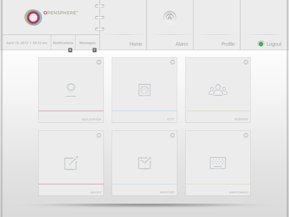The image size is (289, 217).
Task: Dismiss the Maintenance tile via corner icon
Action: [246, 136]
